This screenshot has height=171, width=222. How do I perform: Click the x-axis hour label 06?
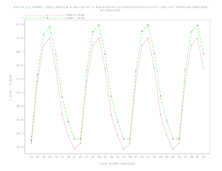pos(44,157)
